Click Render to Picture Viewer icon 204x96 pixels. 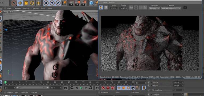tap(78, 3)
